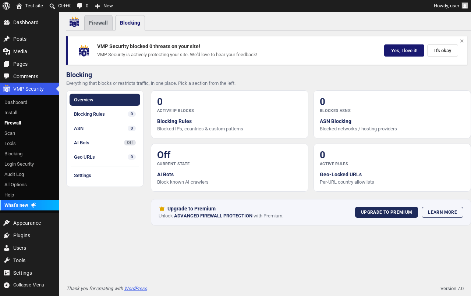Select Overview in blocking section list
The width and height of the screenshot is (471, 296).
pyautogui.click(x=105, y=100)
